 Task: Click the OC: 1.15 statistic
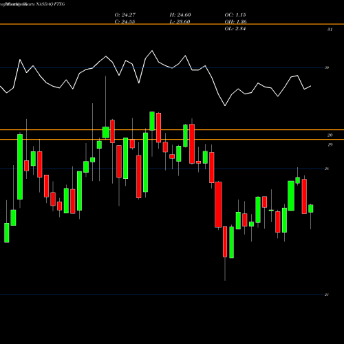pos(235,15)
